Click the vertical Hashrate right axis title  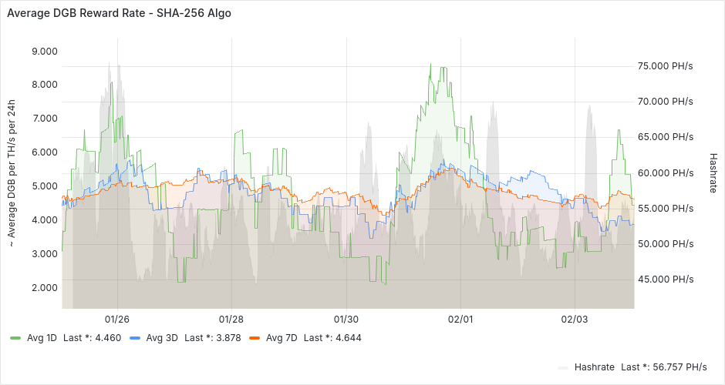713,172
